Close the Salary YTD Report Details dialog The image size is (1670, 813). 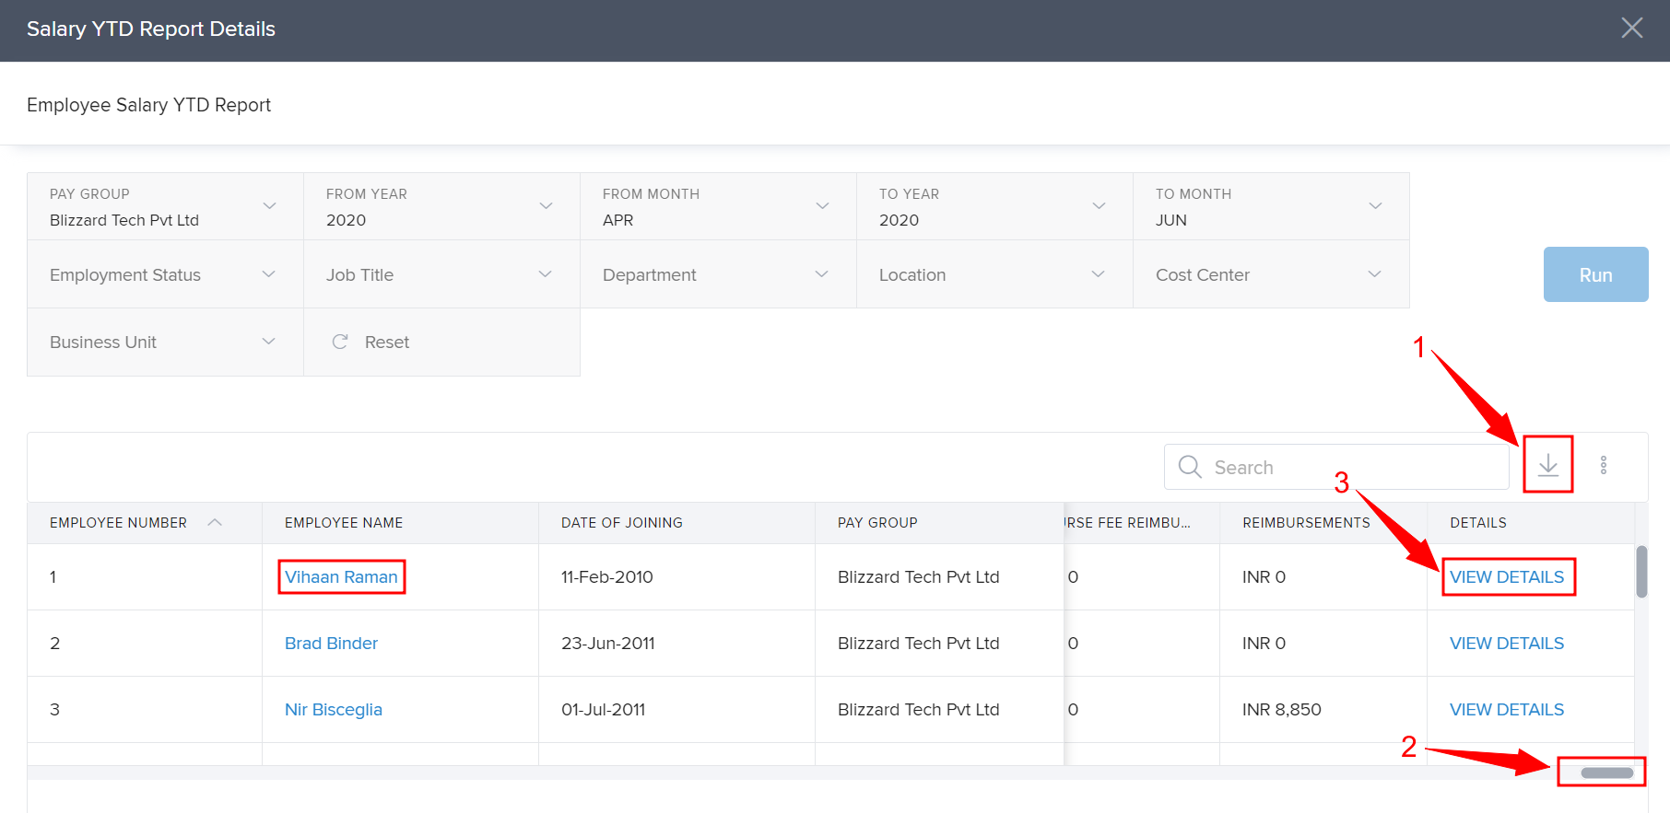[x=1632, y=29]
